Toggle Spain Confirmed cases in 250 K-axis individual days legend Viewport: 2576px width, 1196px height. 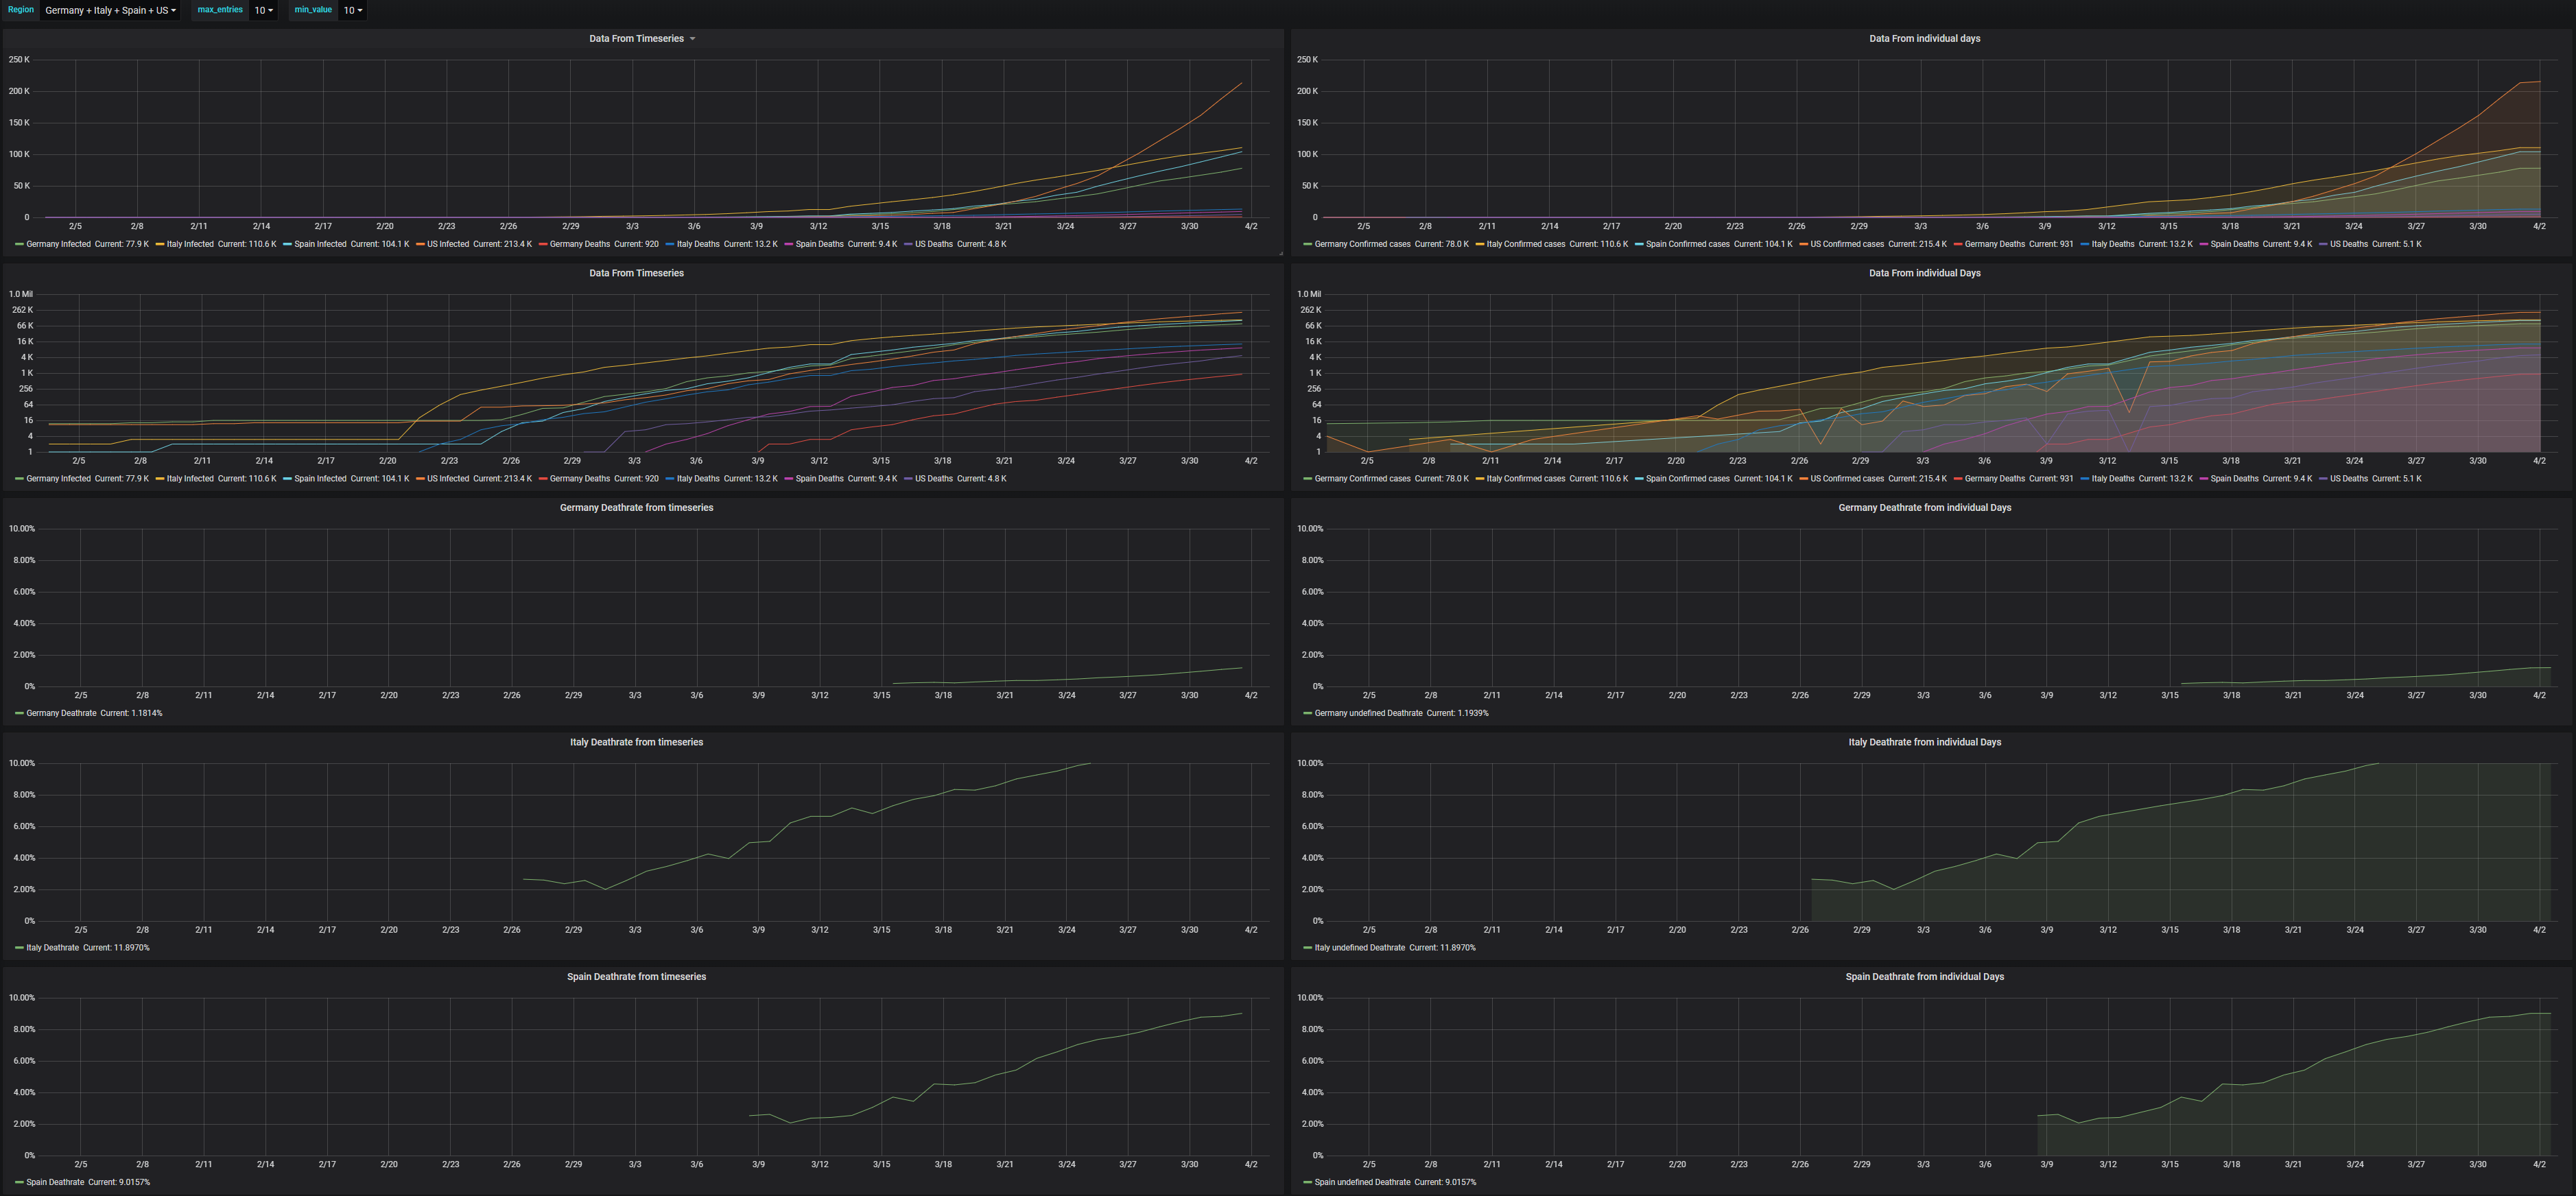pos(1688,244)
